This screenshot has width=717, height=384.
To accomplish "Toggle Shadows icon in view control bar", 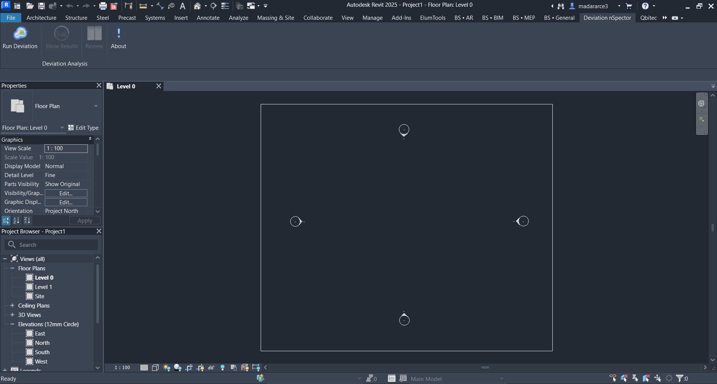I will (x=178, y=368).
